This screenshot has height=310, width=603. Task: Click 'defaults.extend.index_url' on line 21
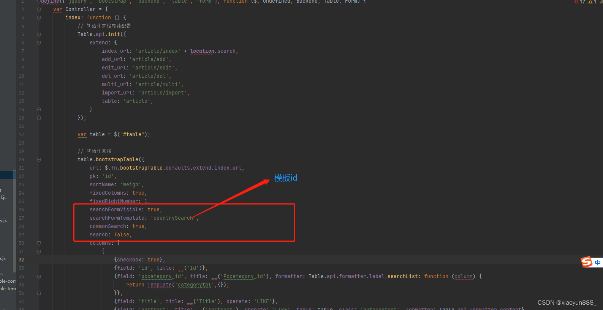coord(204,168)
